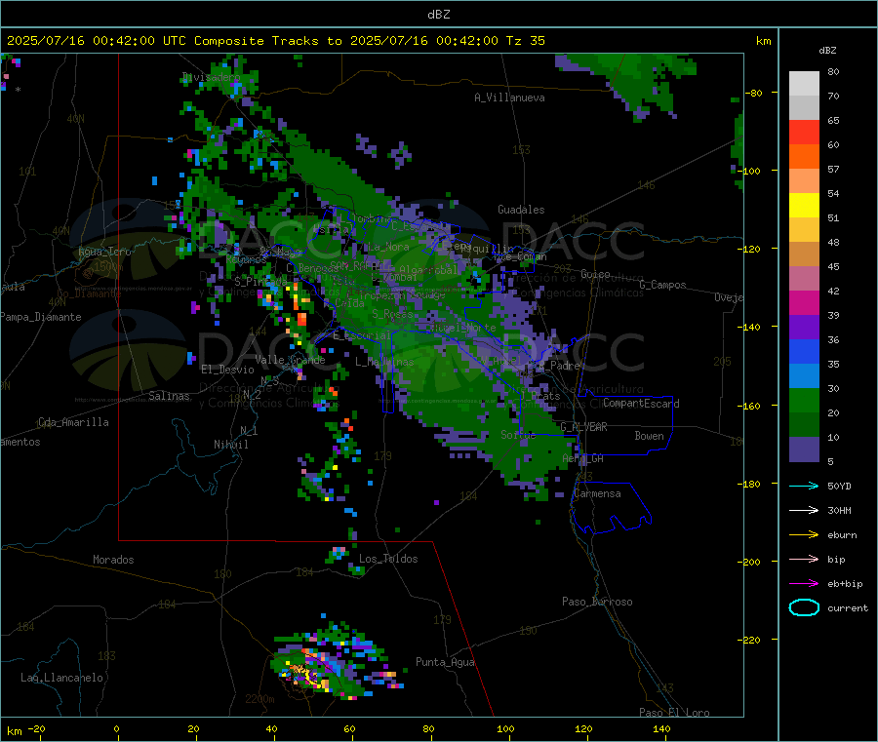Click the 'eburn' legend label

pos(842,535)
